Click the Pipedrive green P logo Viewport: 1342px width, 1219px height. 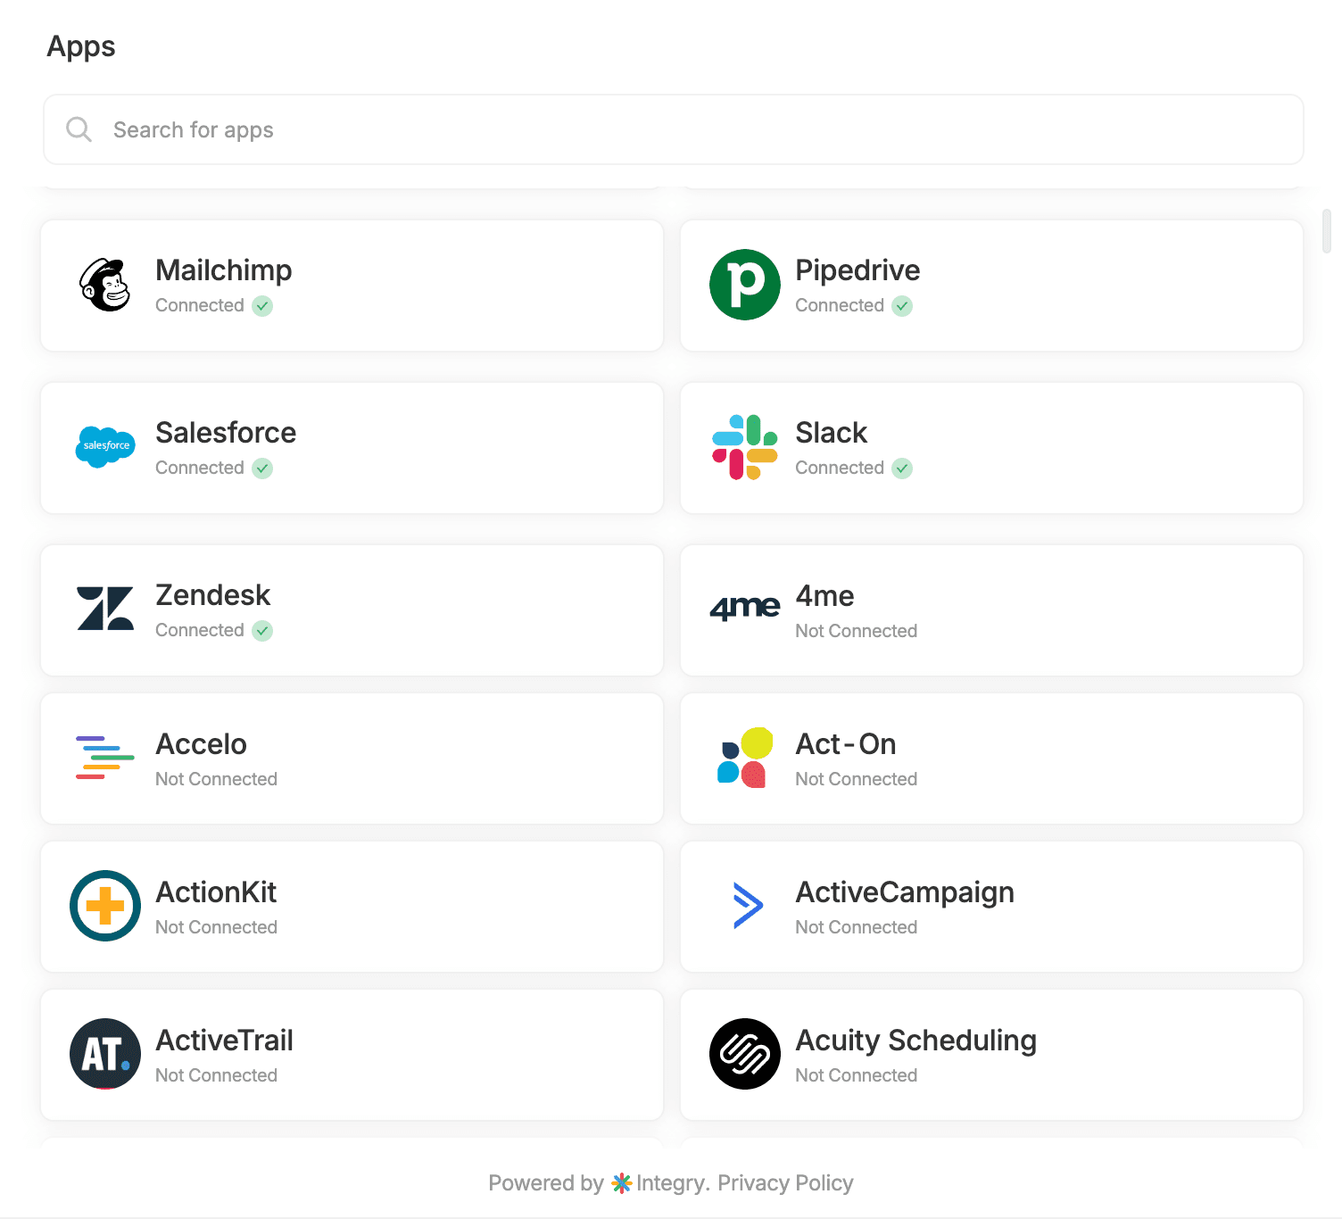(x=745, y=285)
